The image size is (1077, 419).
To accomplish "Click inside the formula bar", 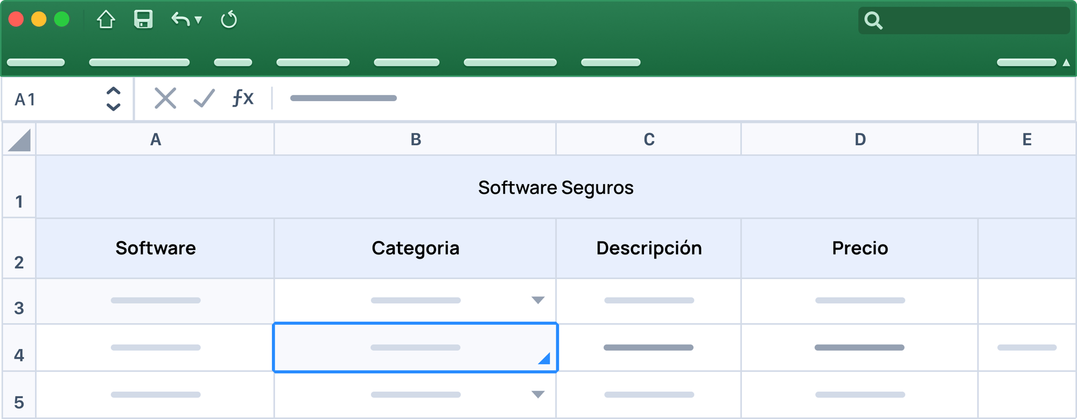I will [x=673, y=98].
